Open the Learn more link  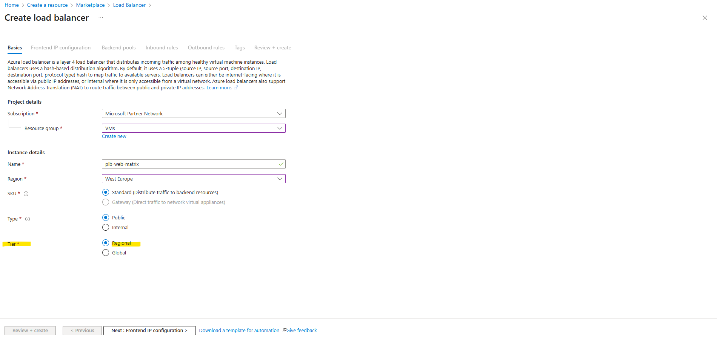(x=219, y=88)
